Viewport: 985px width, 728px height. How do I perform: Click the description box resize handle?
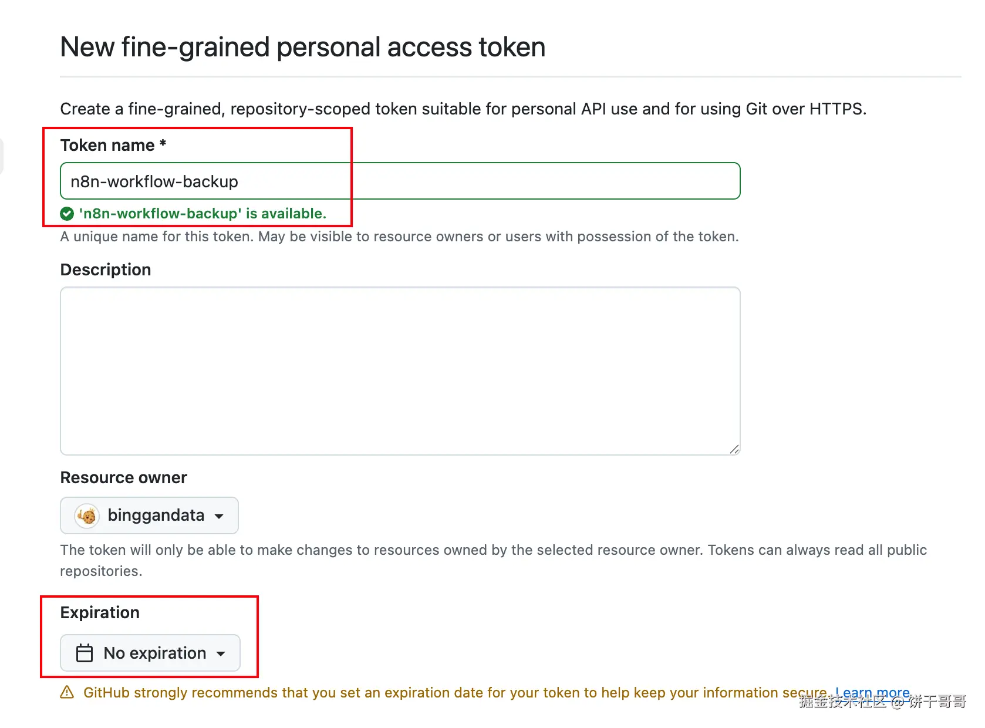(734, 449)
